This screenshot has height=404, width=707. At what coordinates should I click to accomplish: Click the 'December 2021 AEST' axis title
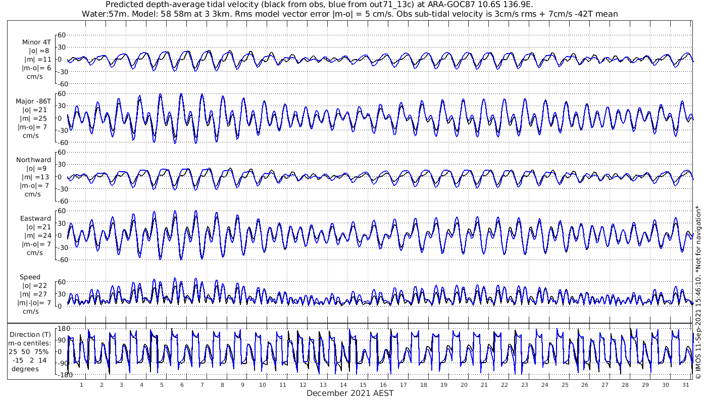coord(350,393)
